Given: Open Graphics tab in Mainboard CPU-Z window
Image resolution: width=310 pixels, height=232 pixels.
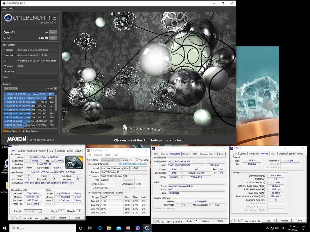Looking at the screenshot, I should tap(204, 154).
